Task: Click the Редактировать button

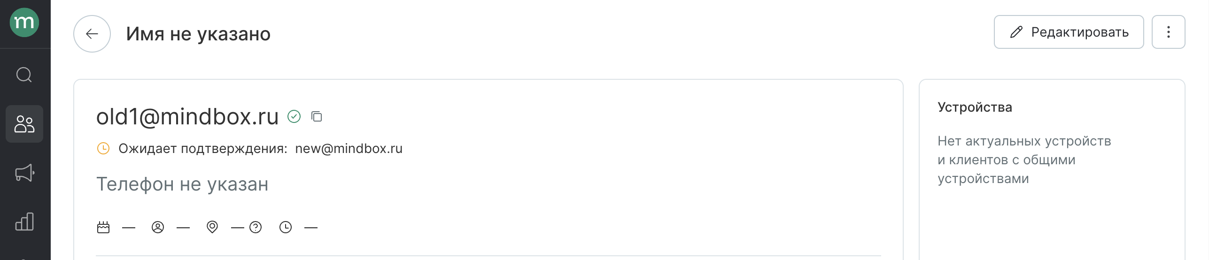Action: [1069, 32]
